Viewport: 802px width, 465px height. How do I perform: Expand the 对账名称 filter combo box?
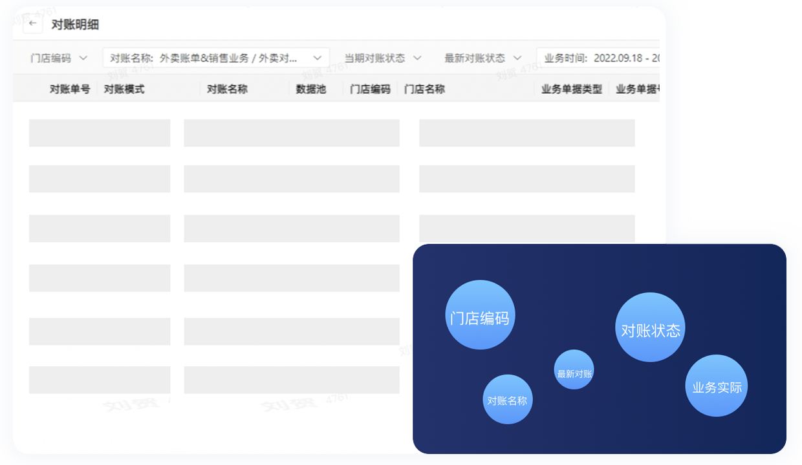click(x=216, y=58)
